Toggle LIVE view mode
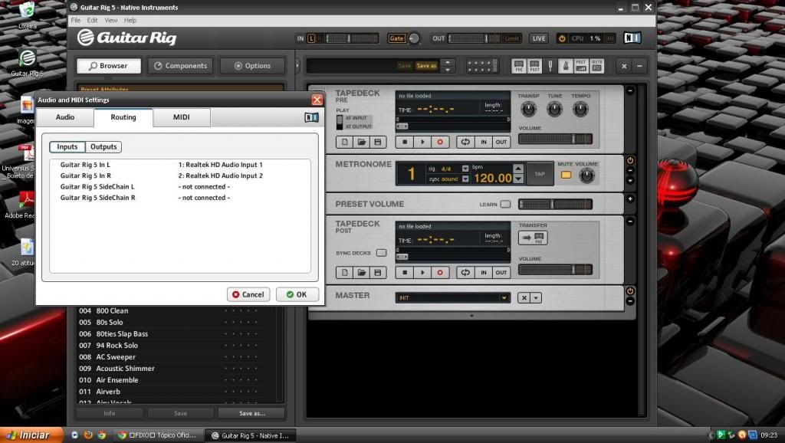The image size is (785, 443). (539, 38)
